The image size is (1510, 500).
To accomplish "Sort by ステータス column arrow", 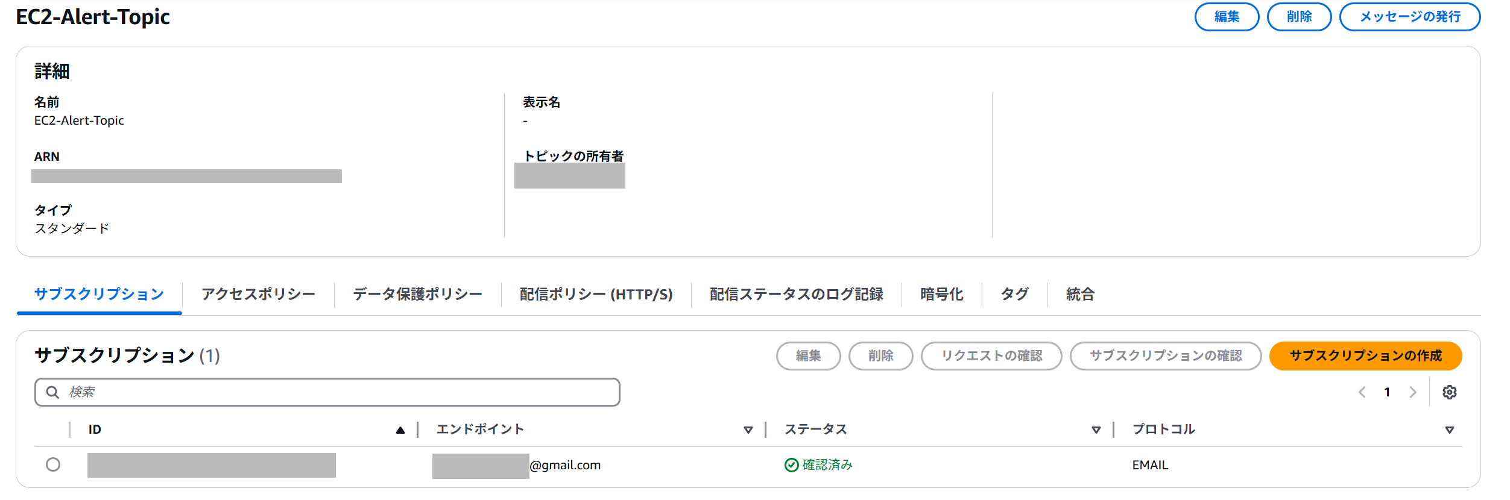I will click(1096, 430).
